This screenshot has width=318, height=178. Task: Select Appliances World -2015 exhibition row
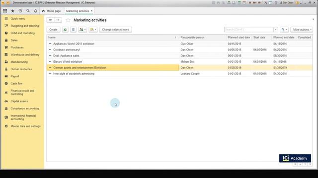(179, 44)
